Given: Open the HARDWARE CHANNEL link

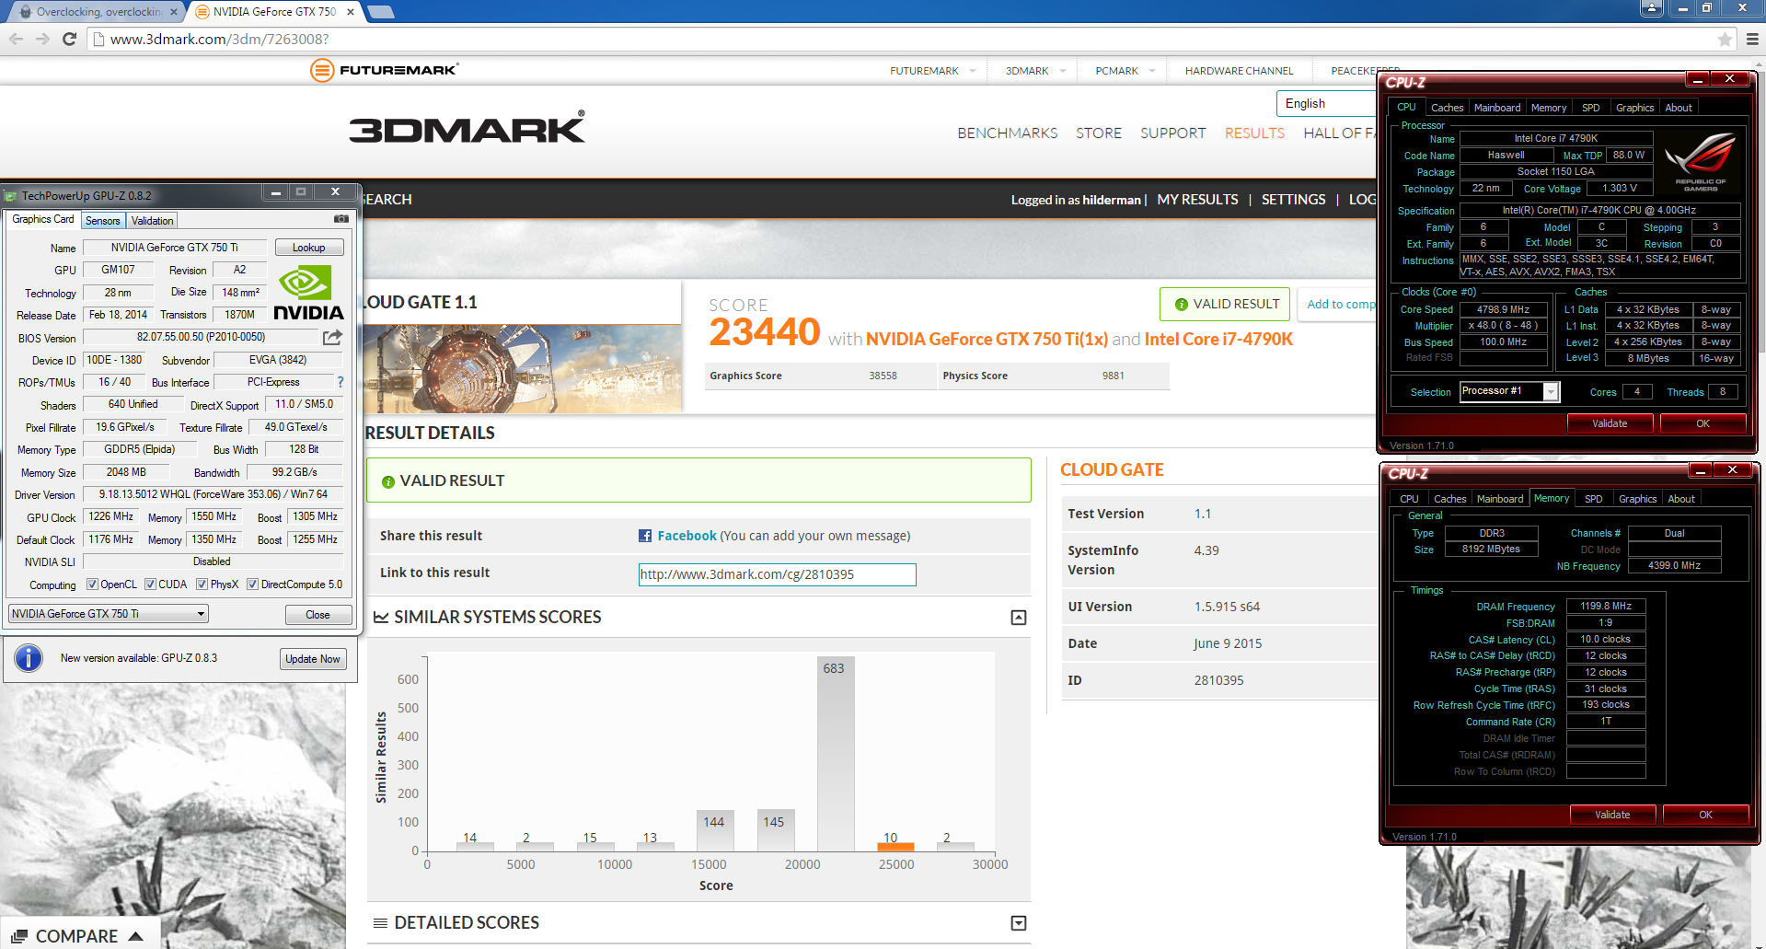Looking at the screenshot, I should tap(1239, 71).
